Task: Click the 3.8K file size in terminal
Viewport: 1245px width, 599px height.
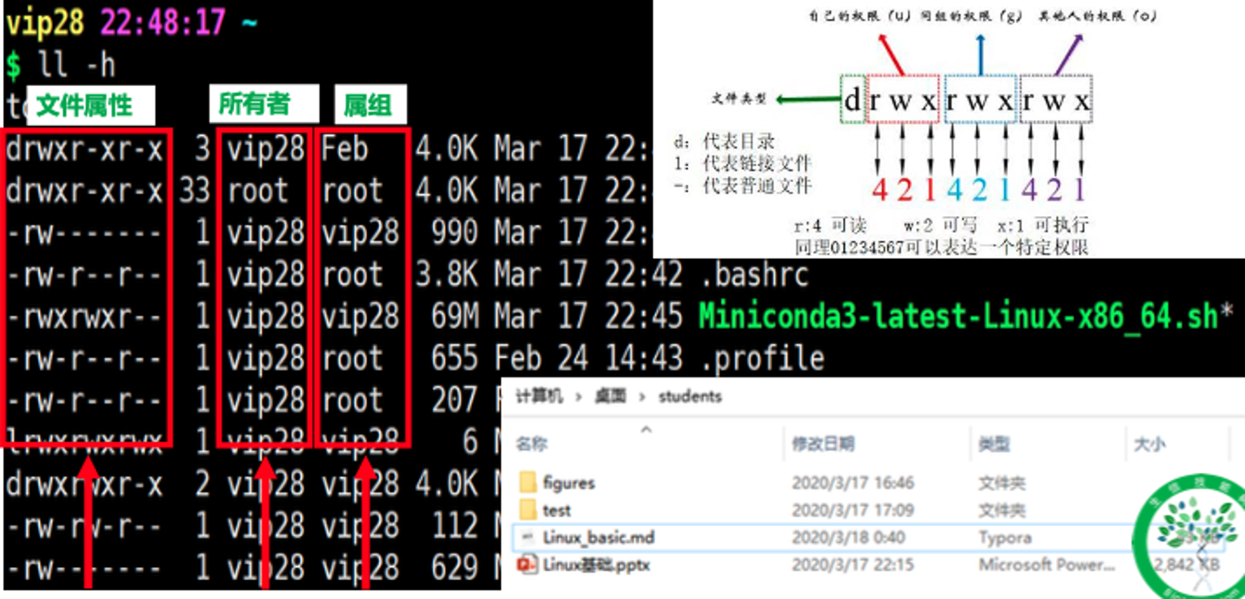Action: pos(447,275)
